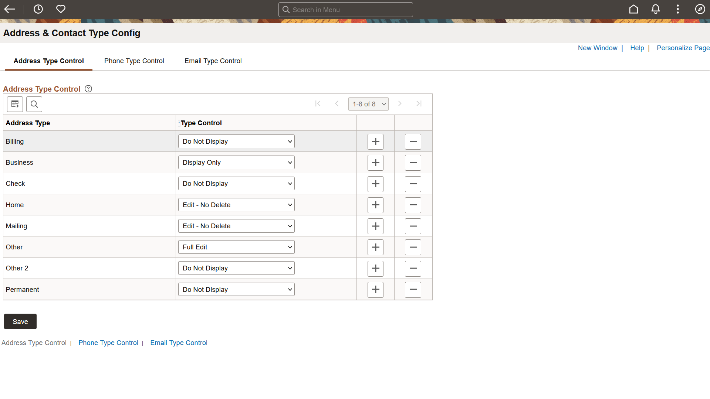Open the help icon beside Address Type Control
The image size is (710, 399).
[88, 89]
